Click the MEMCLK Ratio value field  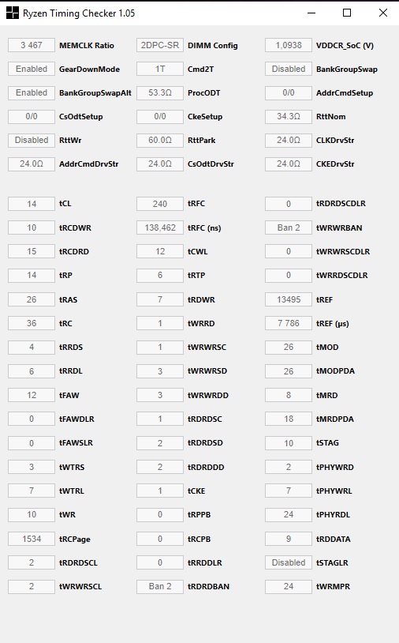click(x=32, y=45)
